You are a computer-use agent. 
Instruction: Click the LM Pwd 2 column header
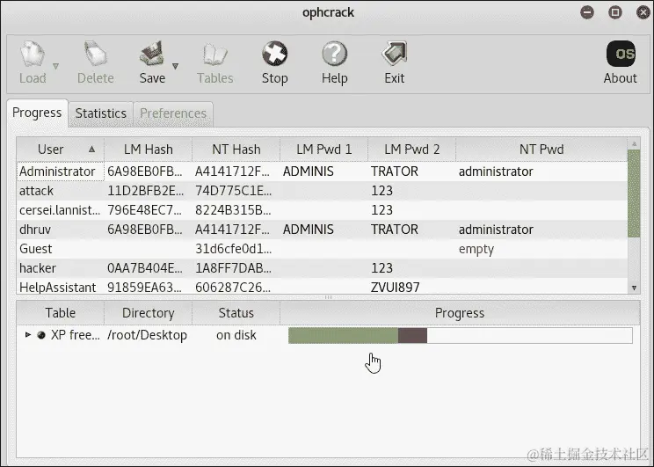click(x=411, y=149)
